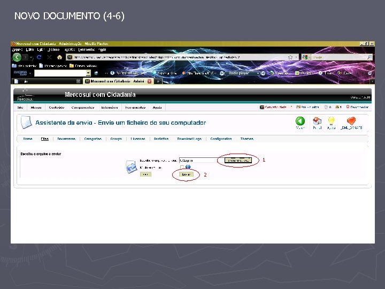Click in the browser address bar URL
385x289 pixels.
tap(181, 57)
